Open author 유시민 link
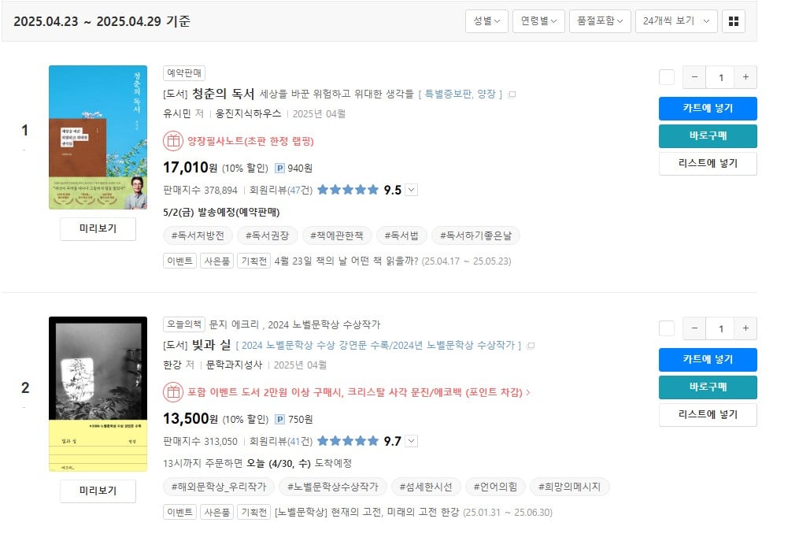Viewport: 788px width, 541px height. [x=177, y=113]
